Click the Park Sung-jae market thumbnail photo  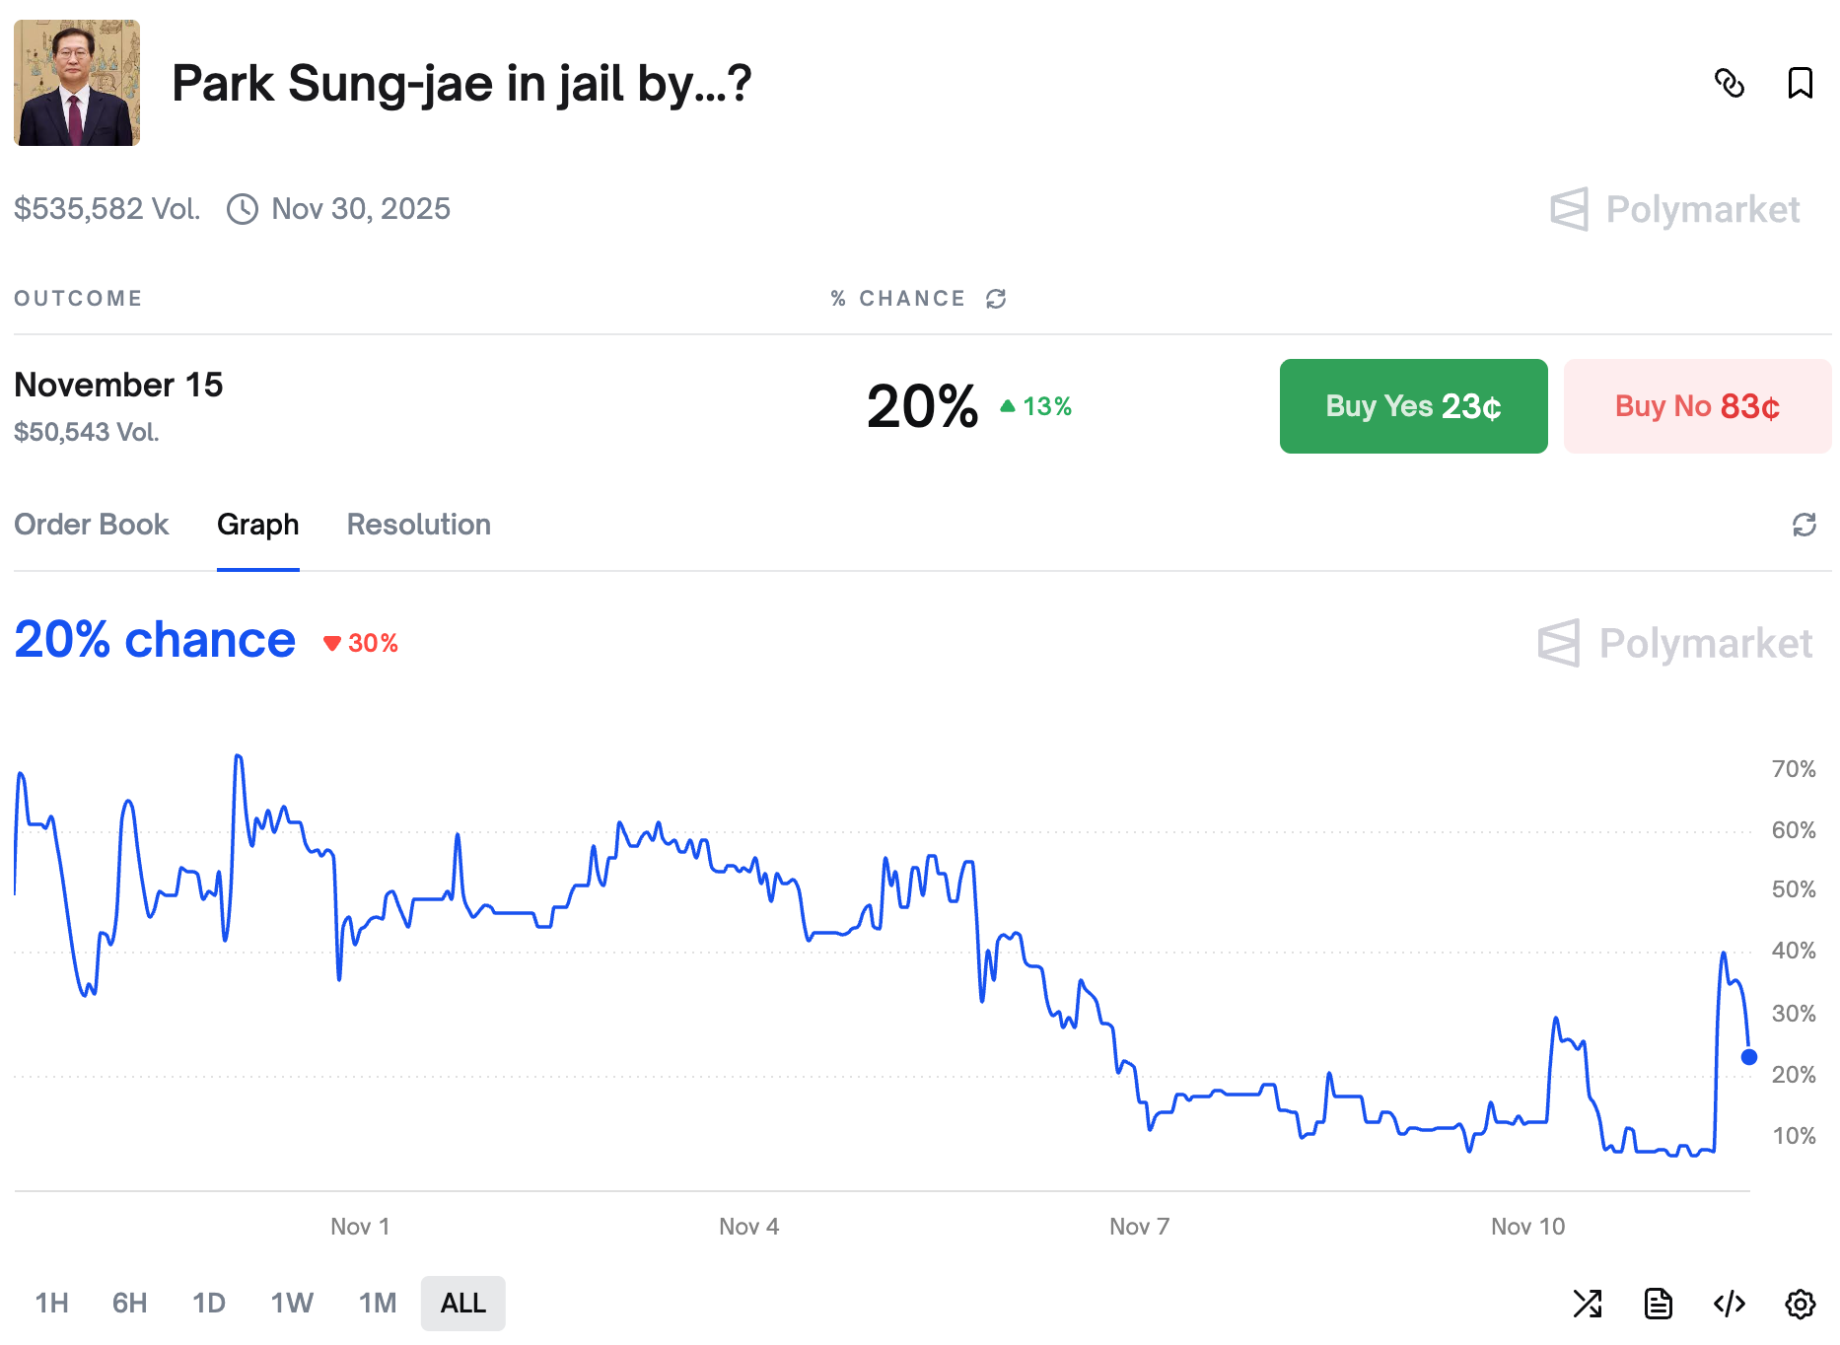77,83
